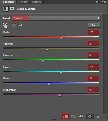The height and width of the screenshot is (121, 108).
Task: Toggle adjustment layer visibility eye
Action: pos(90,116)
